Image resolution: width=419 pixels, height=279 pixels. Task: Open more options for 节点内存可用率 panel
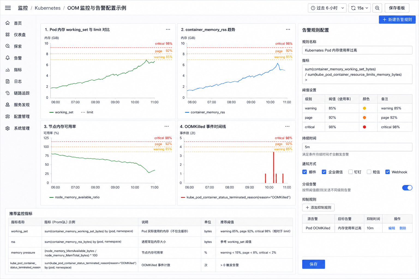167,126
